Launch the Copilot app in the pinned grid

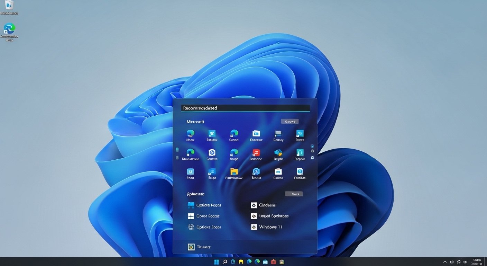tap(212, 154)
